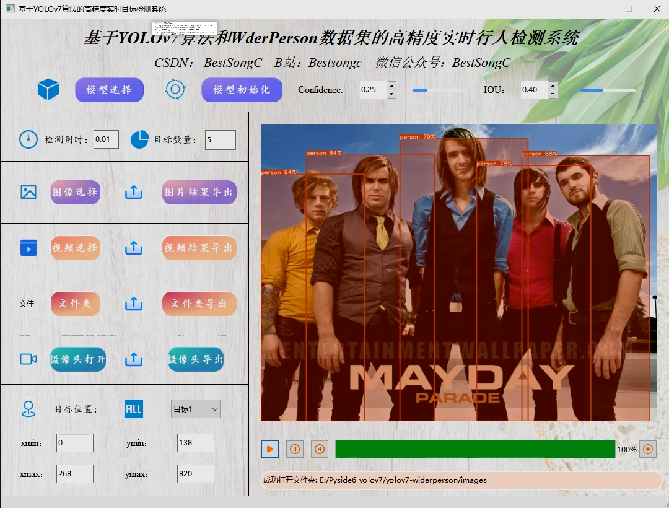Increase IOU value with up arrow
This screenshot has width=669, height=508.
553,85
